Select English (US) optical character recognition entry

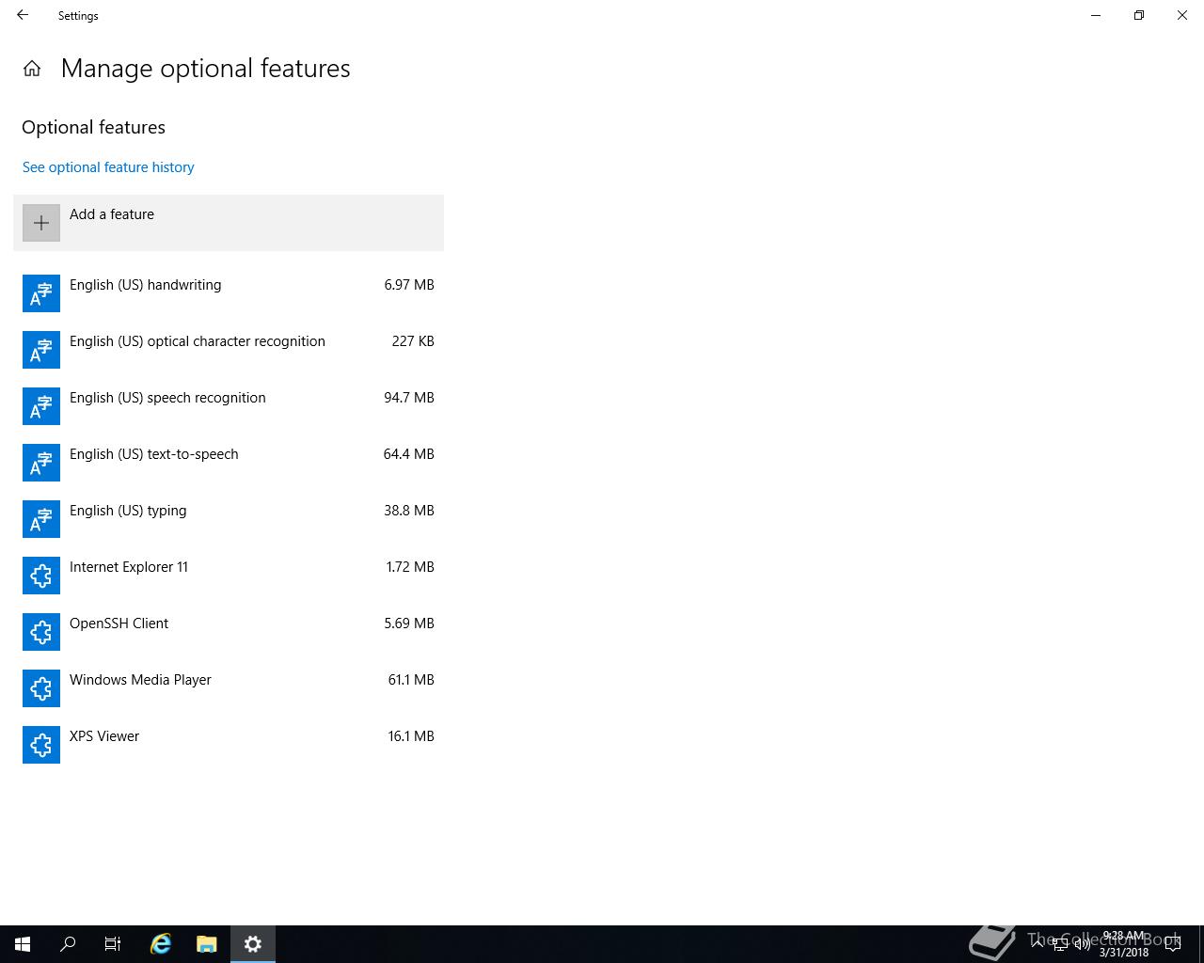click(229, 350)
